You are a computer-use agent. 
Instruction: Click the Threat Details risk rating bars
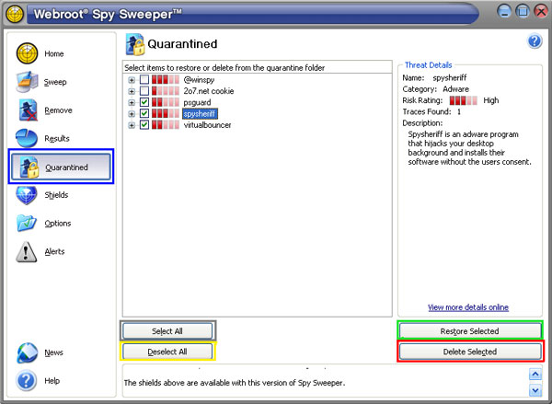coord(464,100)
